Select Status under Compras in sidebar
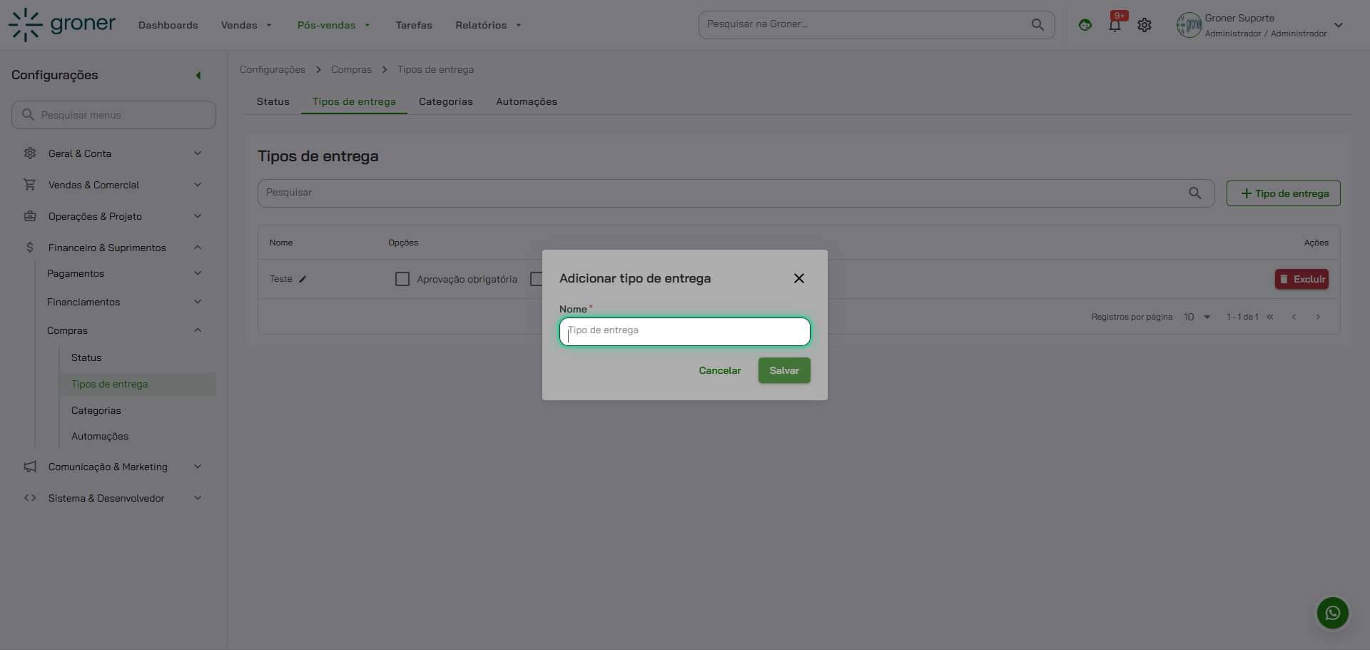This screenshot has width=1370, height=650. [86, 357]
